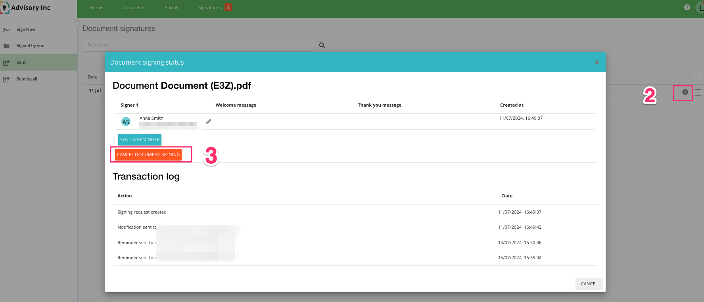Click the Signed by you folder icon
This screenshot has height=302, width=704.
pos(6,46)
